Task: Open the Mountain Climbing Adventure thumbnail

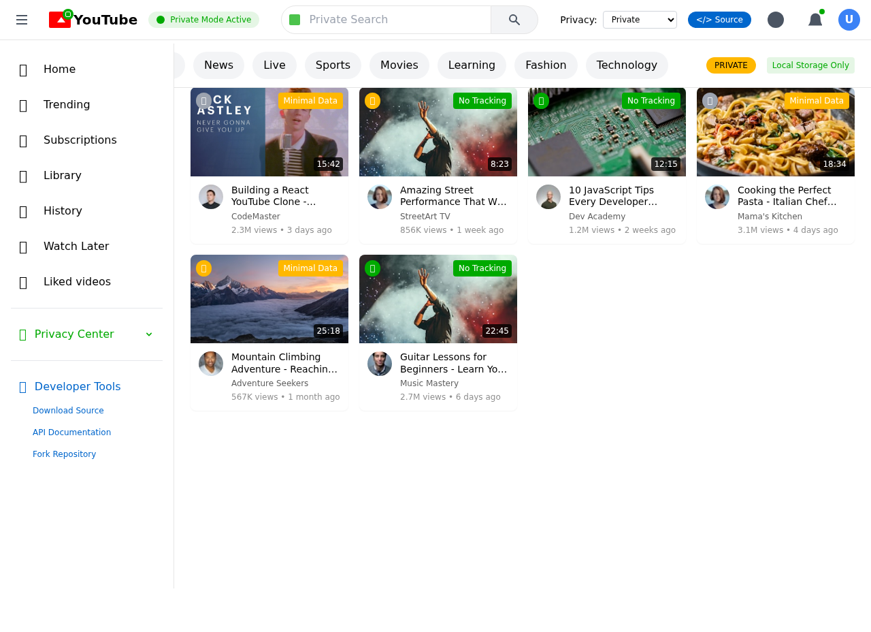Action: coord(269,299)
